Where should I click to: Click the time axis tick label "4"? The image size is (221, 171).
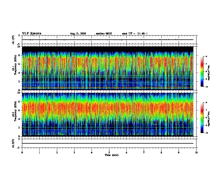point(92,153)
